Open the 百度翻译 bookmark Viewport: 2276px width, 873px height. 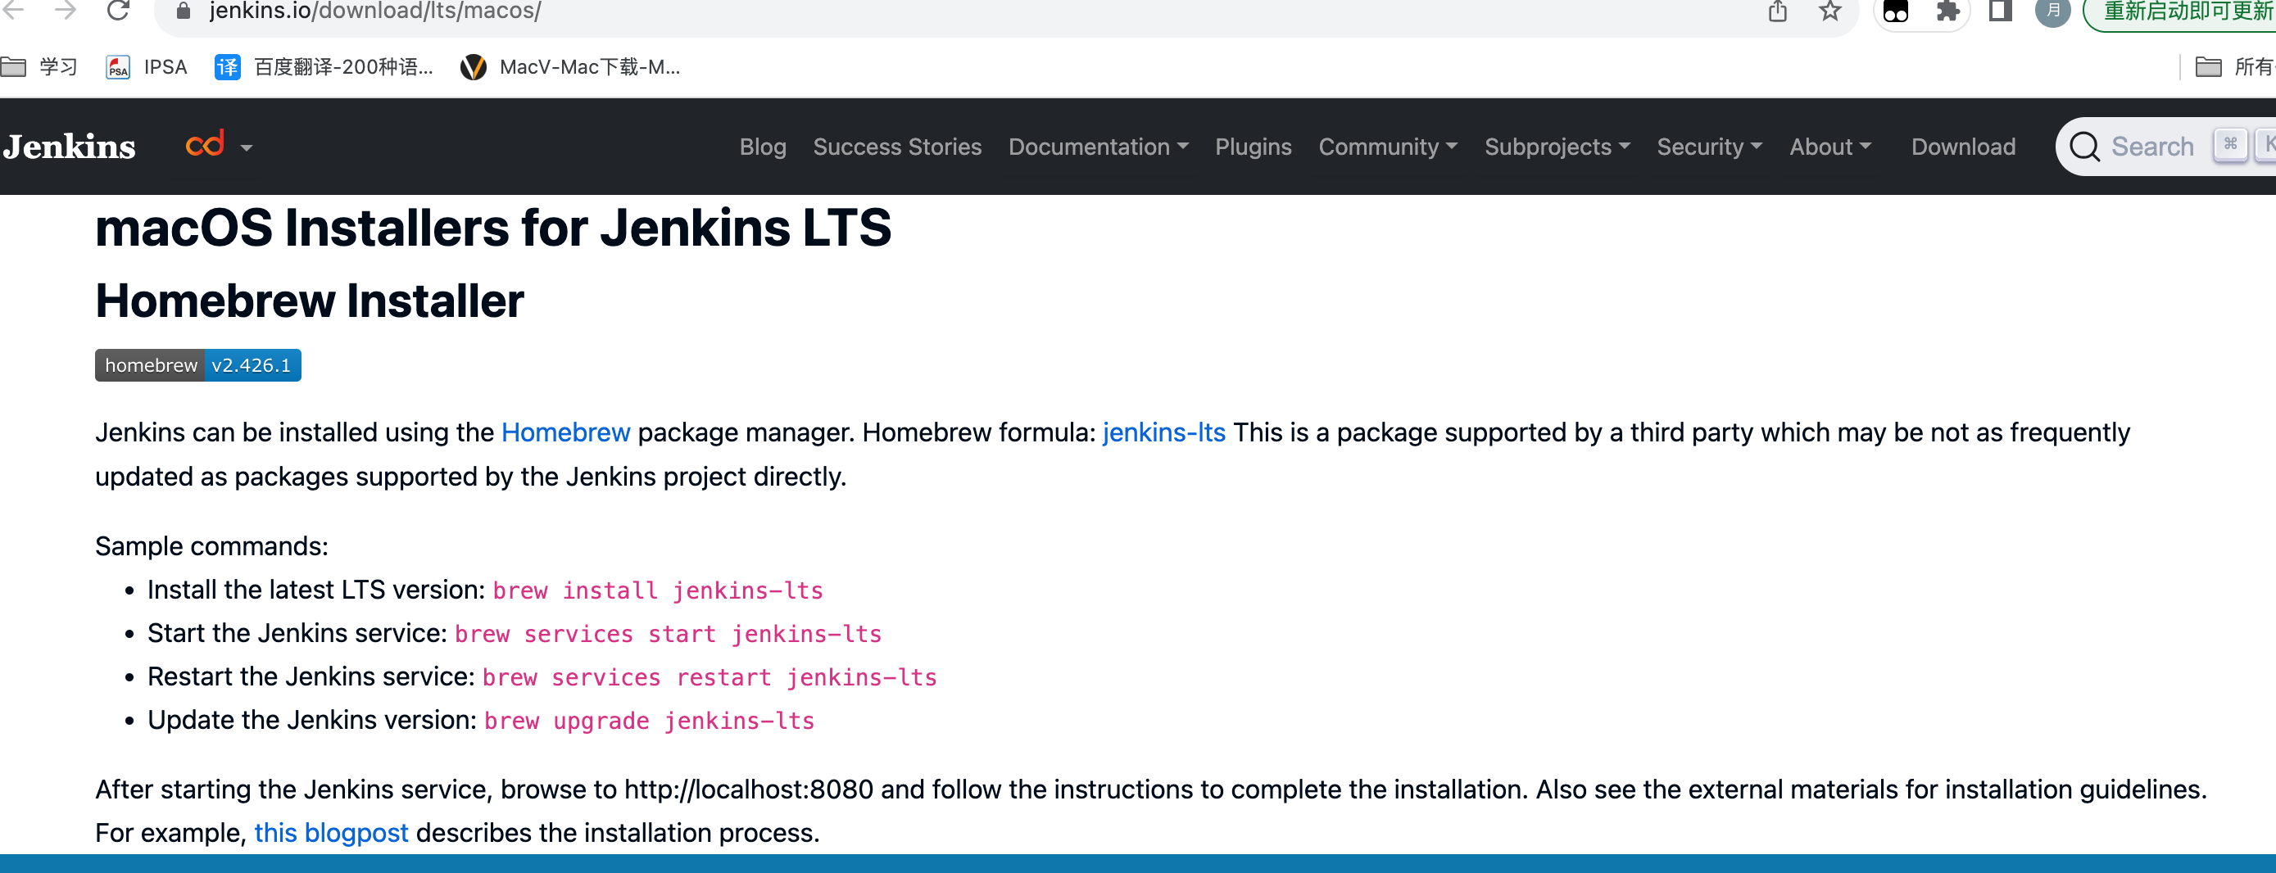[324, 67]
